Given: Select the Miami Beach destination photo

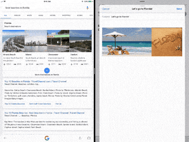Looking at the screenshot, I should (13, 41).
